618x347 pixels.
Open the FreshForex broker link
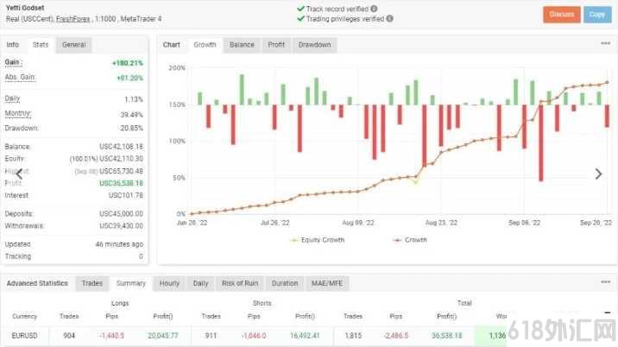click(x=73, y=19)
